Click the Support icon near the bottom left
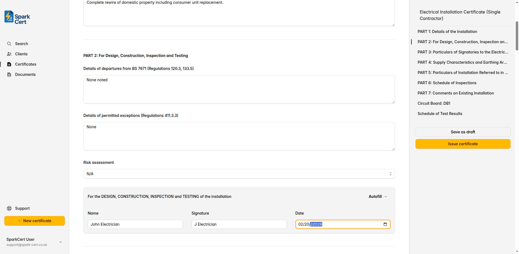Viewport: 519px width, 254px height. (9, 208)
